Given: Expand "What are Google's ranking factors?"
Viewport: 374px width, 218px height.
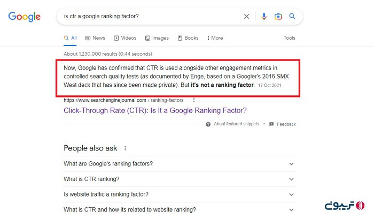Looking at the screenshot, I should (x=291, y=164).
